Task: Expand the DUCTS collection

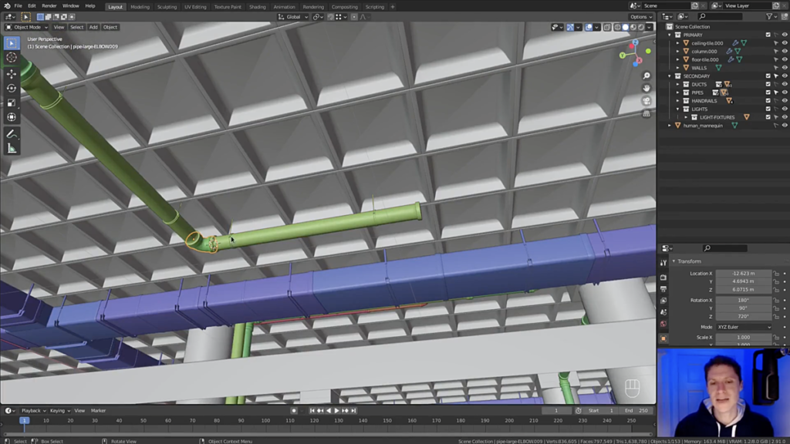Action: pyautogui.click(x=677, y=85)
